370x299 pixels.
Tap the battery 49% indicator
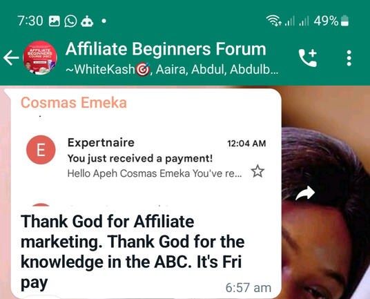point(331,21)
